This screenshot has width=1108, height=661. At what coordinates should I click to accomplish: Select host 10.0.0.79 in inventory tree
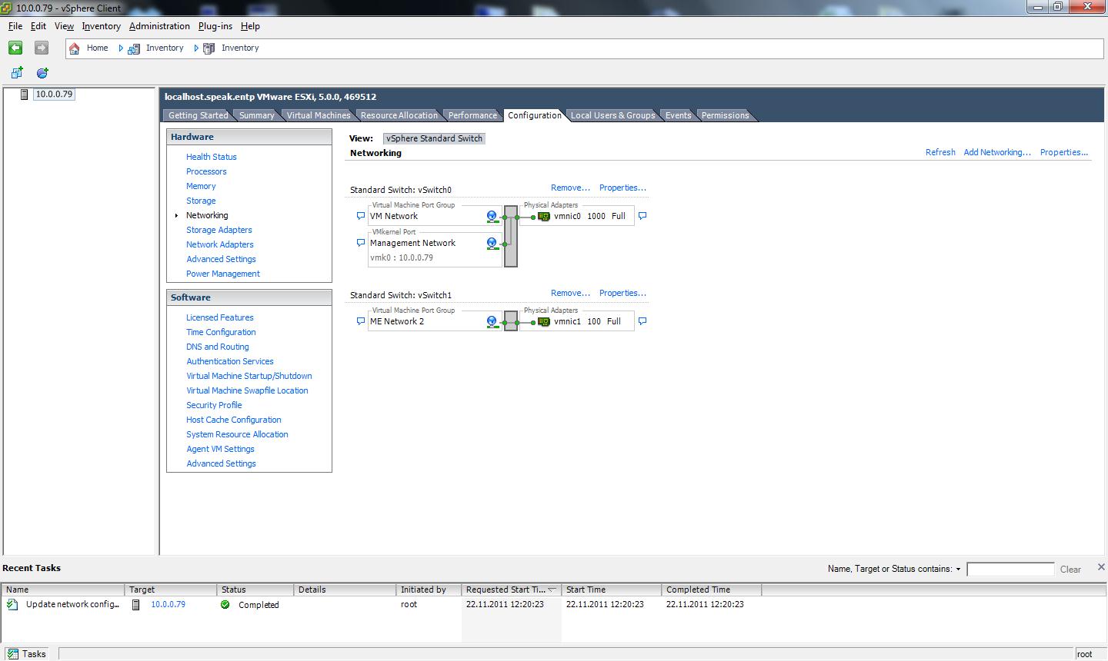[54, 95]
